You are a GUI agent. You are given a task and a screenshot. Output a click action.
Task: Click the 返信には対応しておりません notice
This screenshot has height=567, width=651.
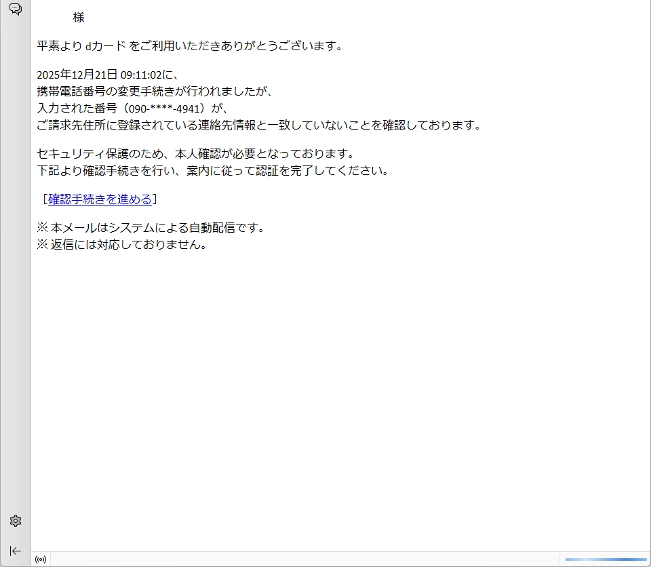coord(122,245)
